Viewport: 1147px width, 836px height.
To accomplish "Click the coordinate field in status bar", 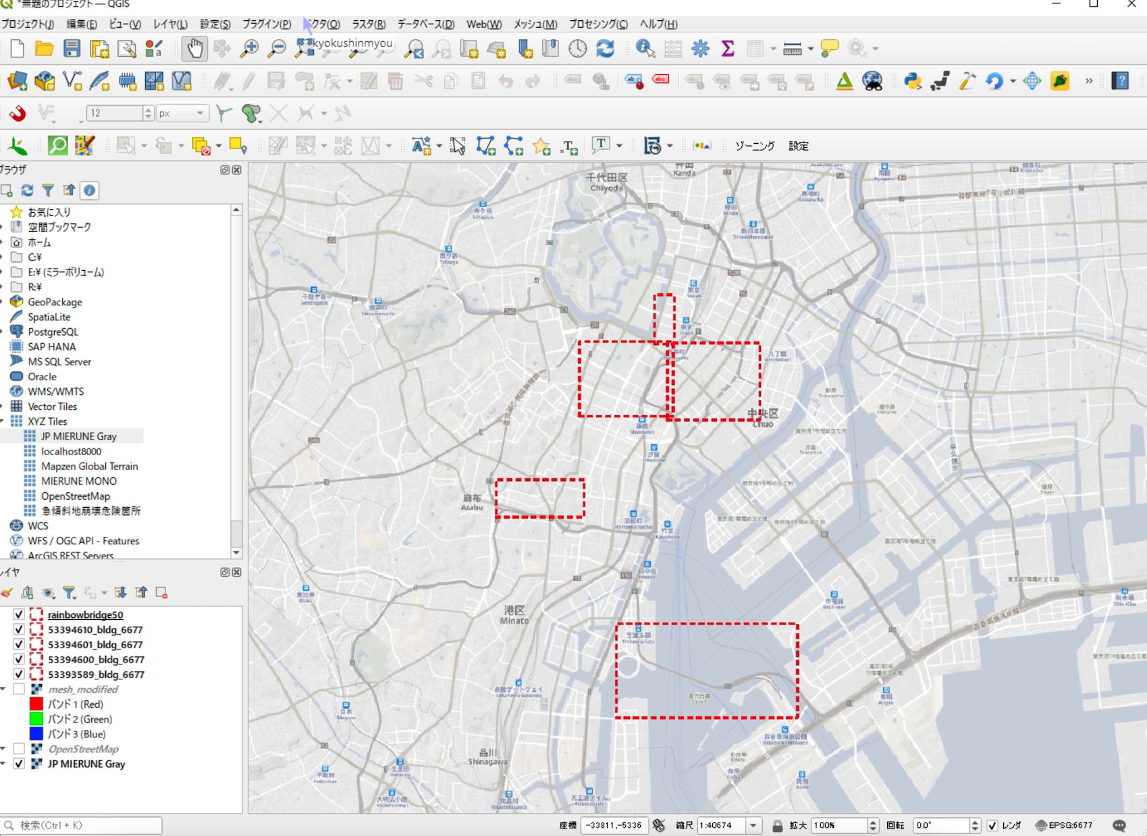I will [614, 825].
